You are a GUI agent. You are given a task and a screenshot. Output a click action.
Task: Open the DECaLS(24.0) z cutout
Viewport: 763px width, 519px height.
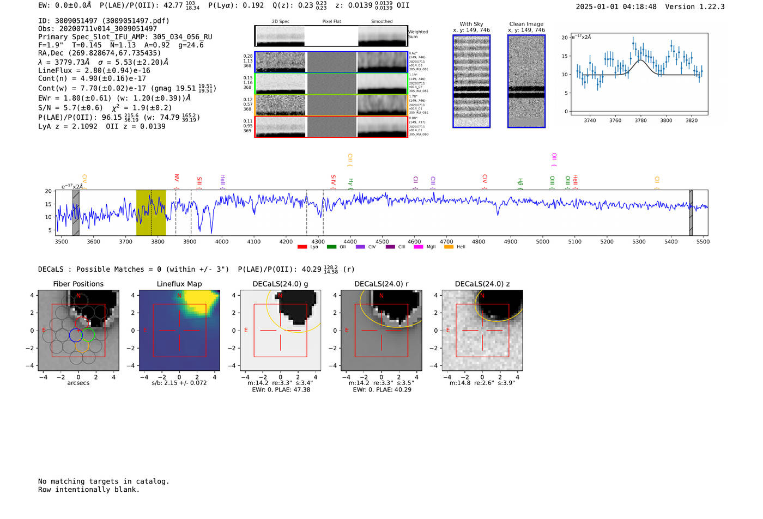pos(482,330)
